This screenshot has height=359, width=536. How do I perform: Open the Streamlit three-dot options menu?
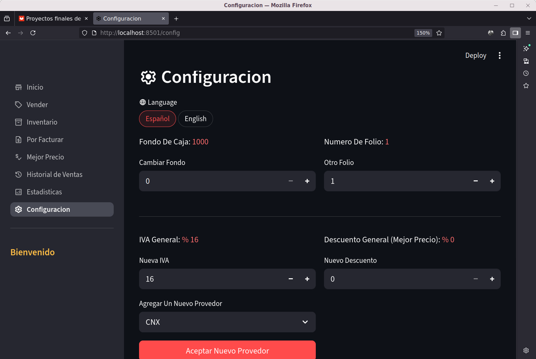[x=499, y=55]
